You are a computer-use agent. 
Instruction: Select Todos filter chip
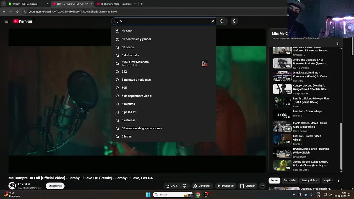(274, 180)
